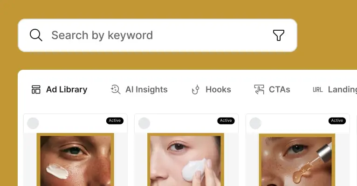Screen dimensions: 357x186
Task: Click the second ad card's grey avatar circle
Action: pyautogui.click(x=144, y=123)
